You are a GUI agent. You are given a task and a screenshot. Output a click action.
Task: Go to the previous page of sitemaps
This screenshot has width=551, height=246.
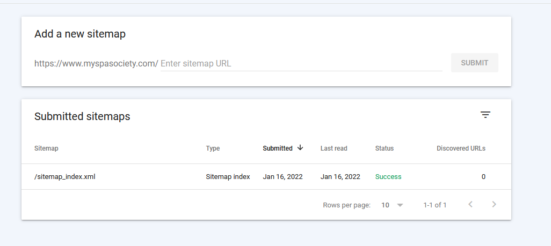coord(470,205)
